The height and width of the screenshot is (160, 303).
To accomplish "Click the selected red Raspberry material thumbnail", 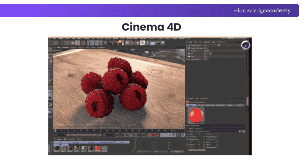I will click(x=98, y=149).
